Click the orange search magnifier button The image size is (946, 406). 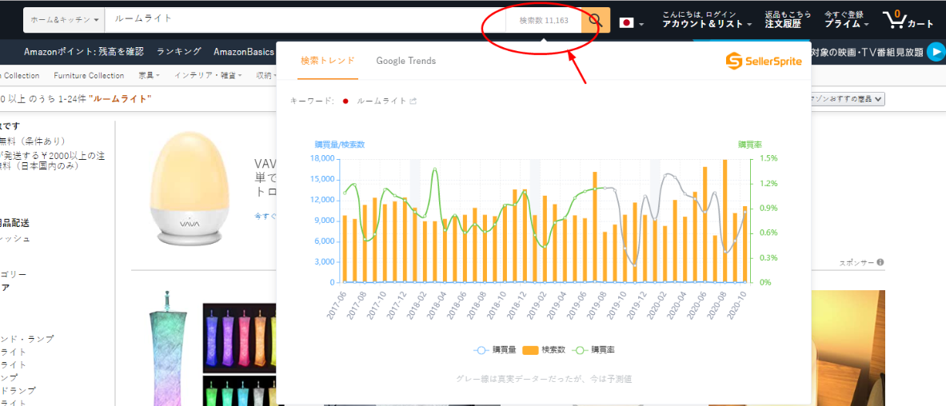coord(596,20)
